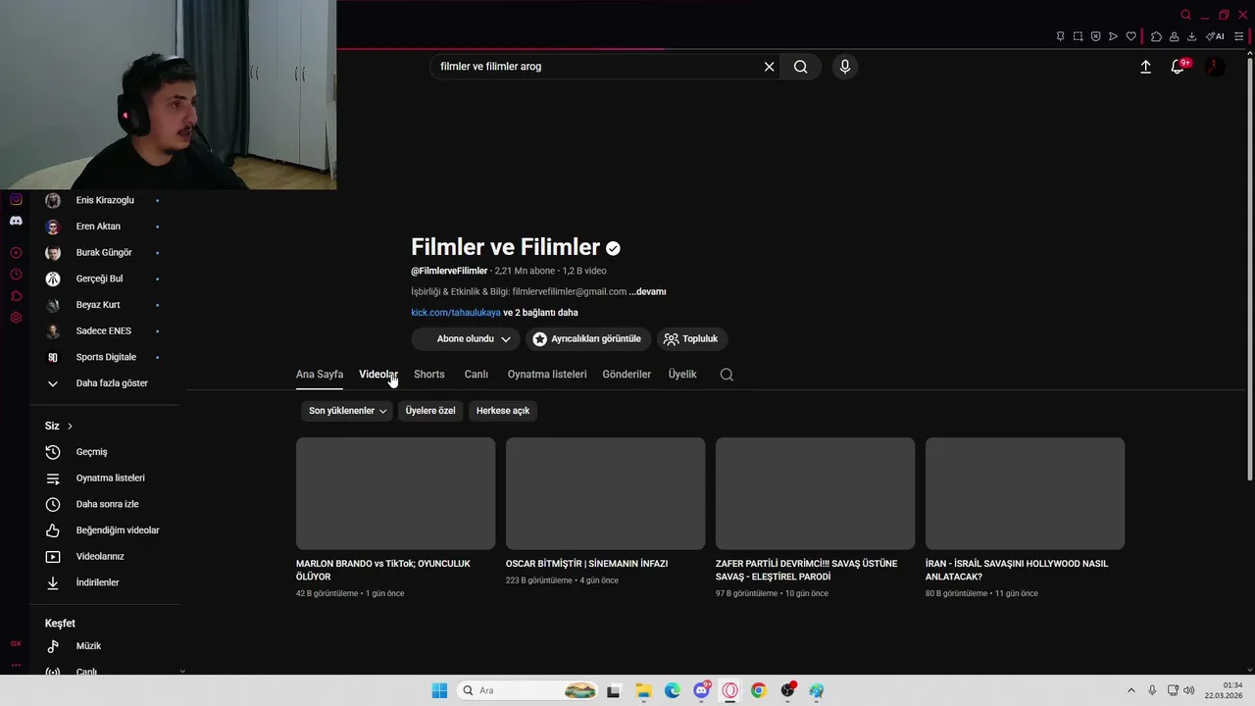Open Instagram in the Opera sidebar

(16, 199)
